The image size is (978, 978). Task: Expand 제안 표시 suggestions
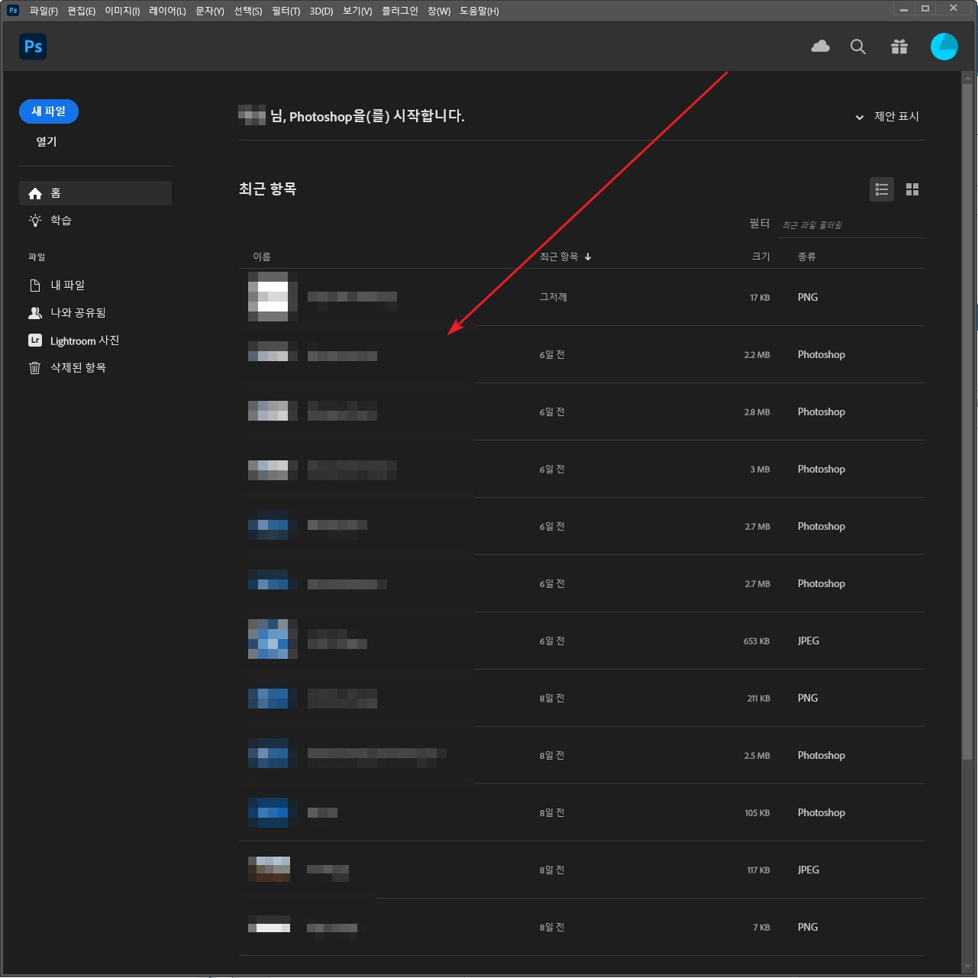887,117
